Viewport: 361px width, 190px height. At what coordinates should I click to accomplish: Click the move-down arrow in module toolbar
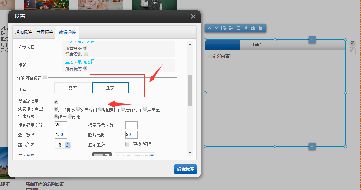(x=216, y=28)
